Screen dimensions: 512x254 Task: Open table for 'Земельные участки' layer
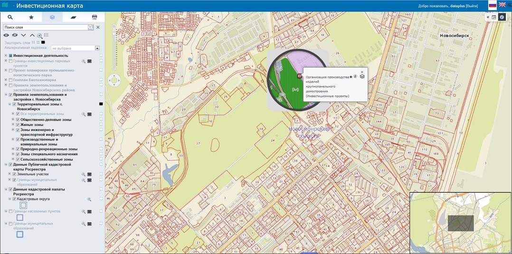coord(89,174)
